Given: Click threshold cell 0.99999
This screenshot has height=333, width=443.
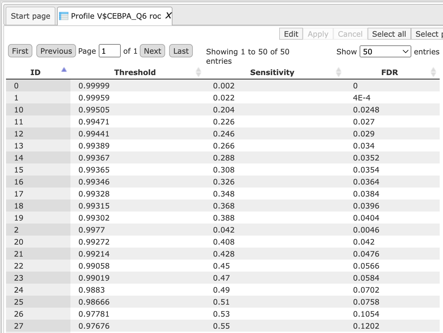Looking at the screenshot, I should tap(94, 86).
